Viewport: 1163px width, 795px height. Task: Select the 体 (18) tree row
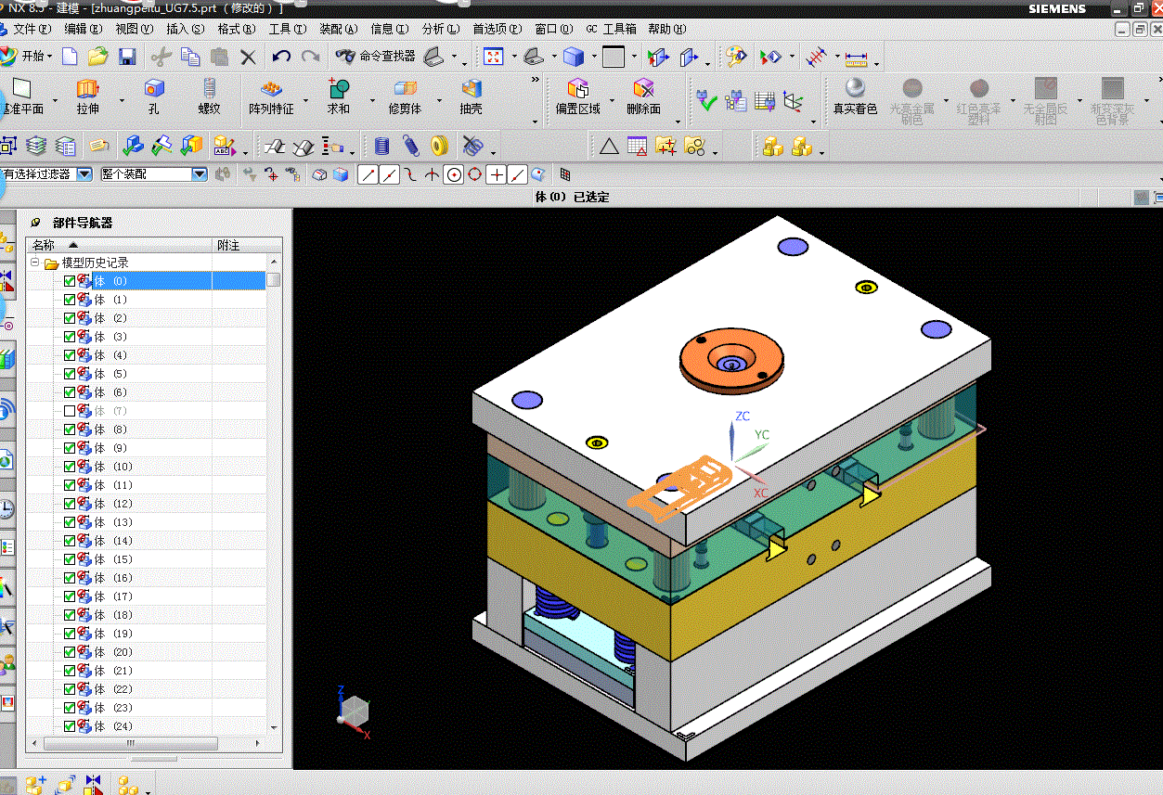pos(146,614)
